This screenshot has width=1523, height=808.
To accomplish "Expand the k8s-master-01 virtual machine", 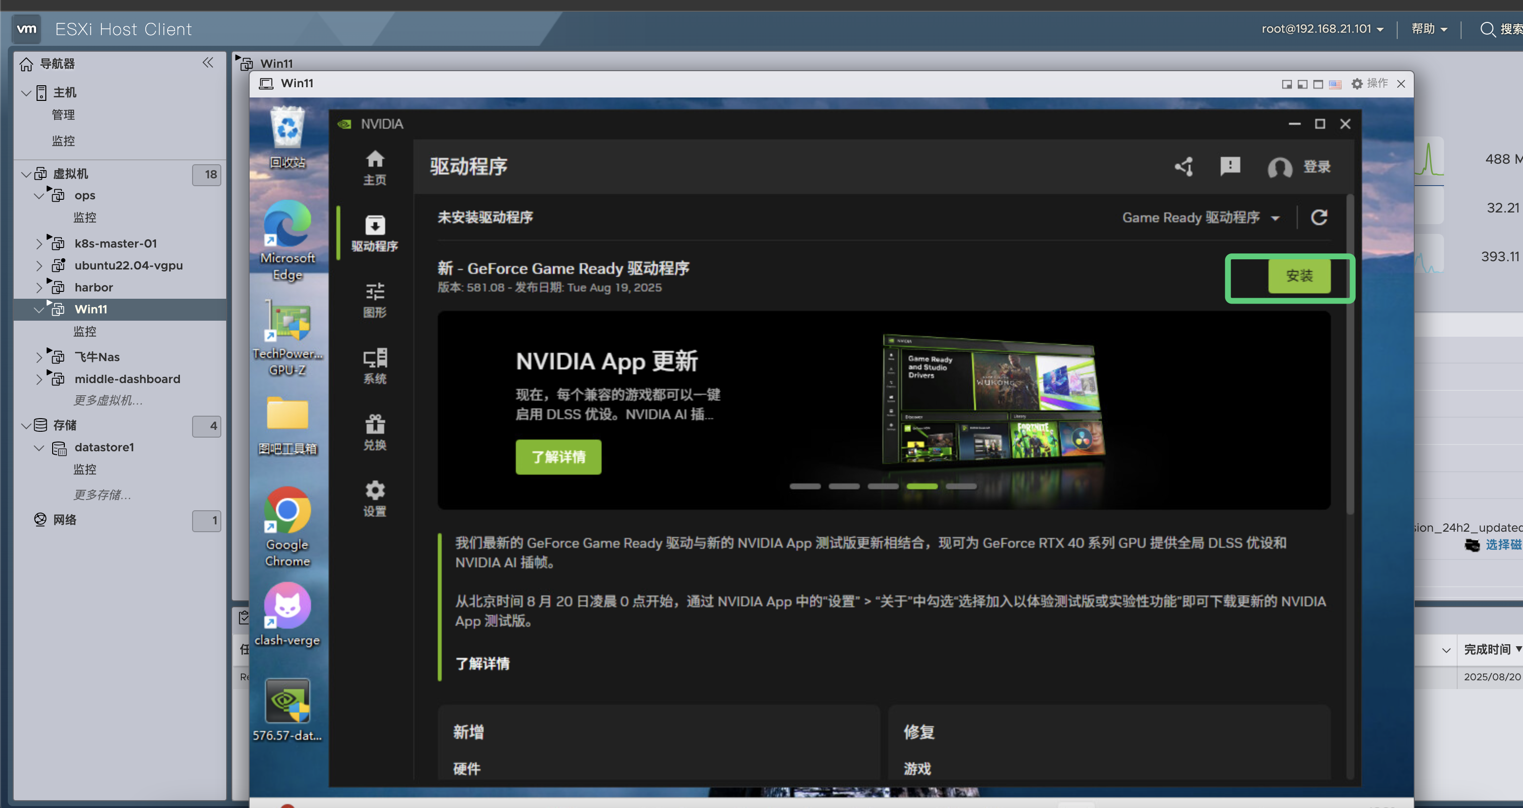I will [39, 243].
